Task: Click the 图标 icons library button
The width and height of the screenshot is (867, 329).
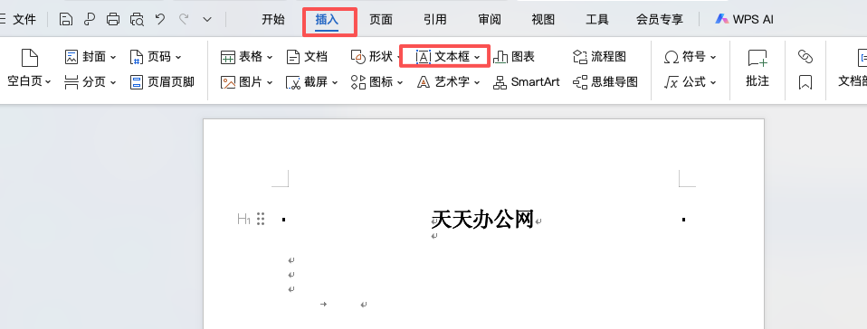Action: (x=372, y=82)
